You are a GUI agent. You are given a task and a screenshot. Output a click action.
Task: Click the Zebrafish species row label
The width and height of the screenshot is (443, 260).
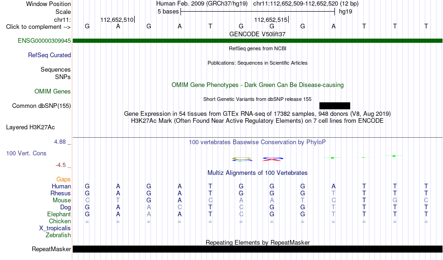tap(58, 235)
